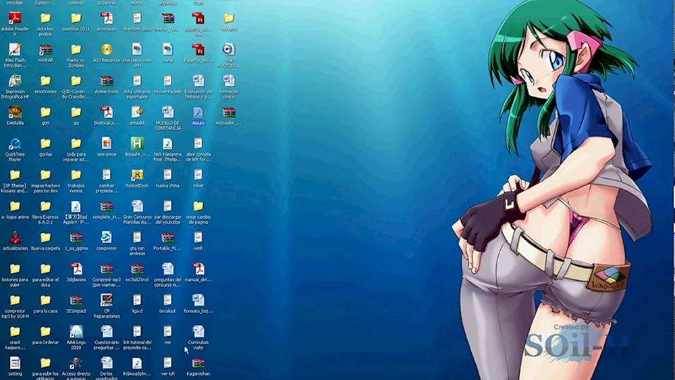The image size is (675, 380).
Task: Open the AIO Recursos disc icon
Action: 107,50
